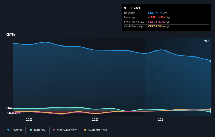The image size is (215, 137).
Task: Click the Cash From Op endpoint marker
Action: [x=211, y=109]
